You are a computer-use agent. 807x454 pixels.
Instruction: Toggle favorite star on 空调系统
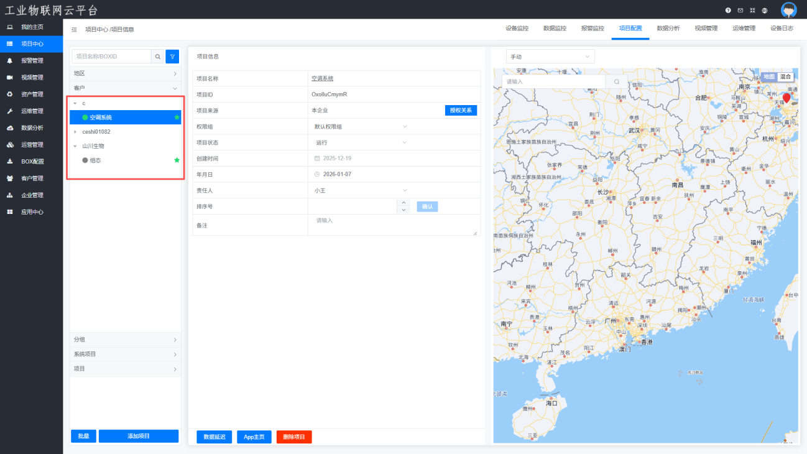pos(177,117)
